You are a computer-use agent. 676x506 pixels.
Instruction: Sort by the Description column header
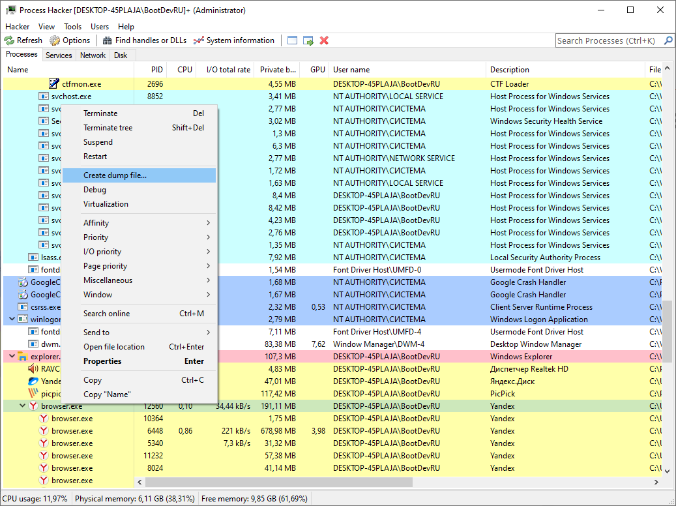(x=565, y=70)
